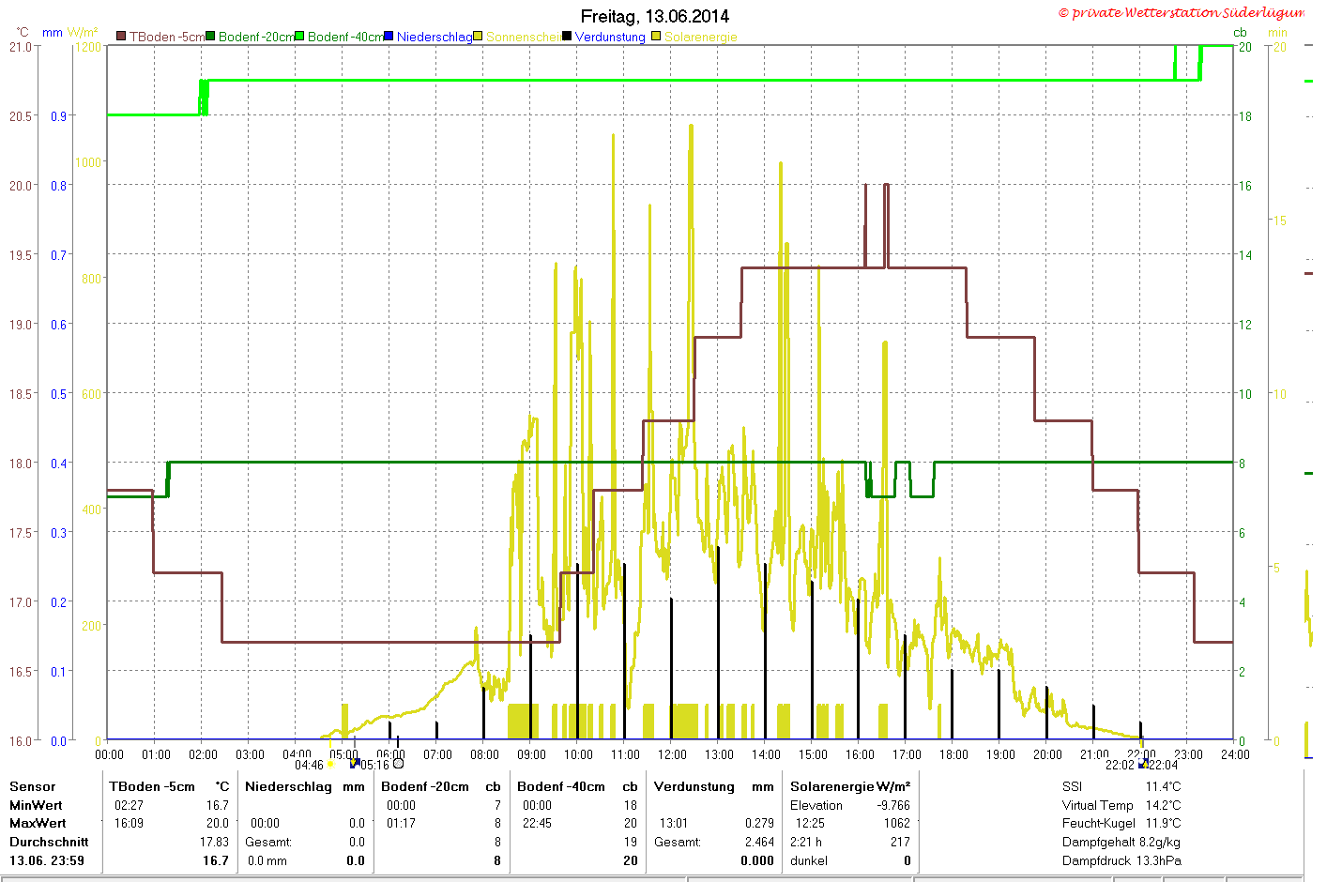Viewport: 1342px width, 882px height.
Task: Click the bright green Bodenf -40cm legend square
Action: tap(300, 37)
